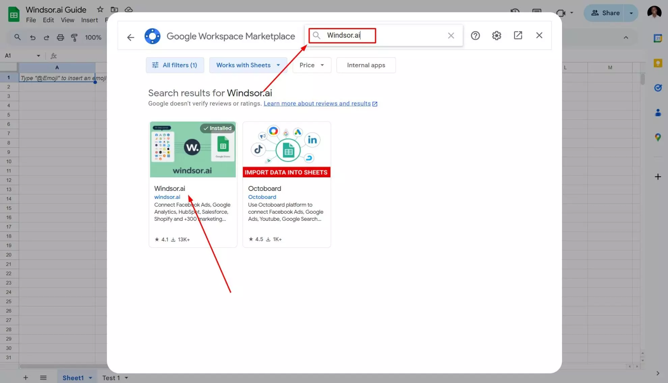Open the zoom 100% dropdown
The image size is (668, 383).
[93, 37]
